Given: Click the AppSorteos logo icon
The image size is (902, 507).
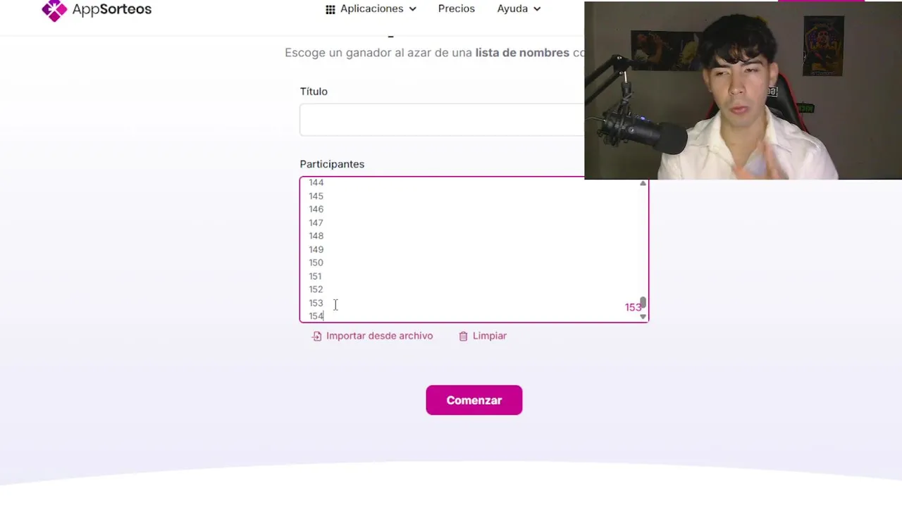Looking at the screenshot, I should [54, 10].
